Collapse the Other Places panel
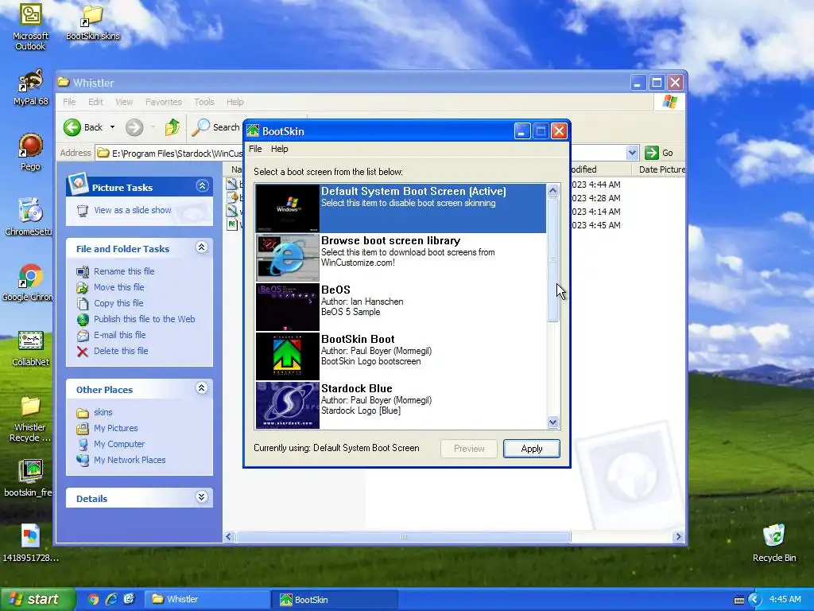 click(x=202, y=388)
